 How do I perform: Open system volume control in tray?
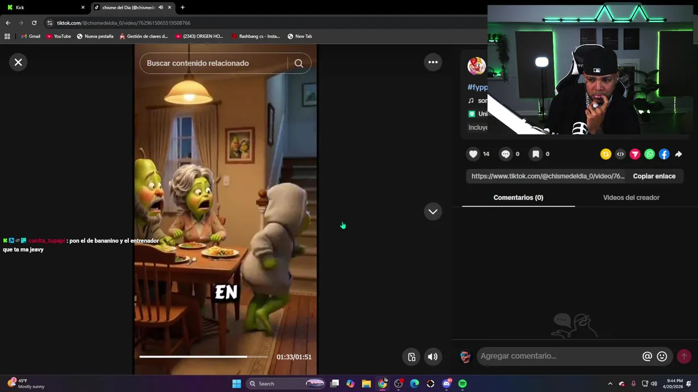(654, 384)
